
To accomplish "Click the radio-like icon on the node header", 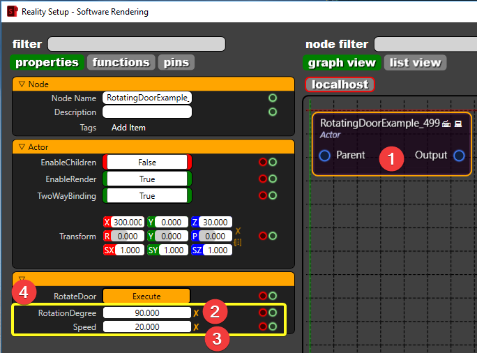I will [446, 123].
